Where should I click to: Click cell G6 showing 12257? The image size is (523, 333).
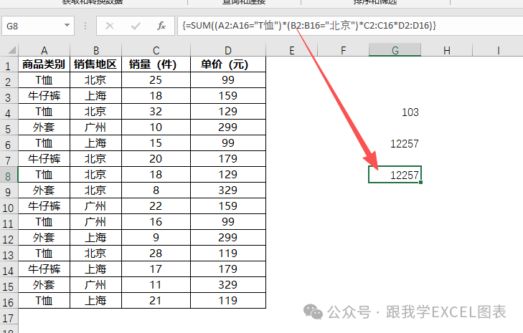pyautogui.click(x=395, y=143)
